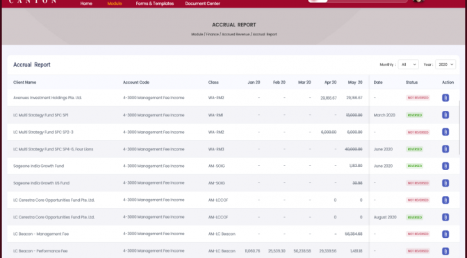Click the Finance breadcrumb link
467x258 pixels.
(213, 35)
